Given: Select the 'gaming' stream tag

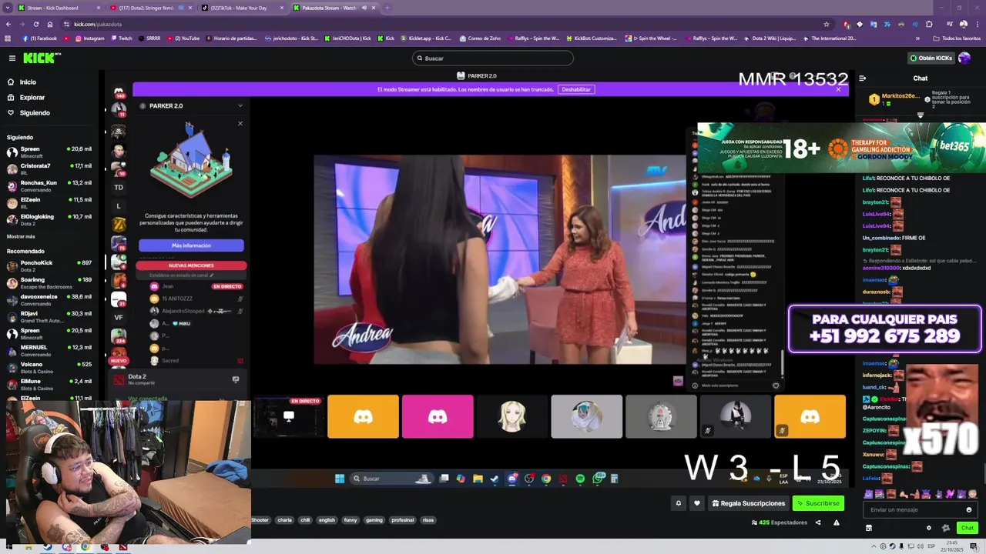Looking at the screenshot, I should pyautogui.click(x=374, y=520).
